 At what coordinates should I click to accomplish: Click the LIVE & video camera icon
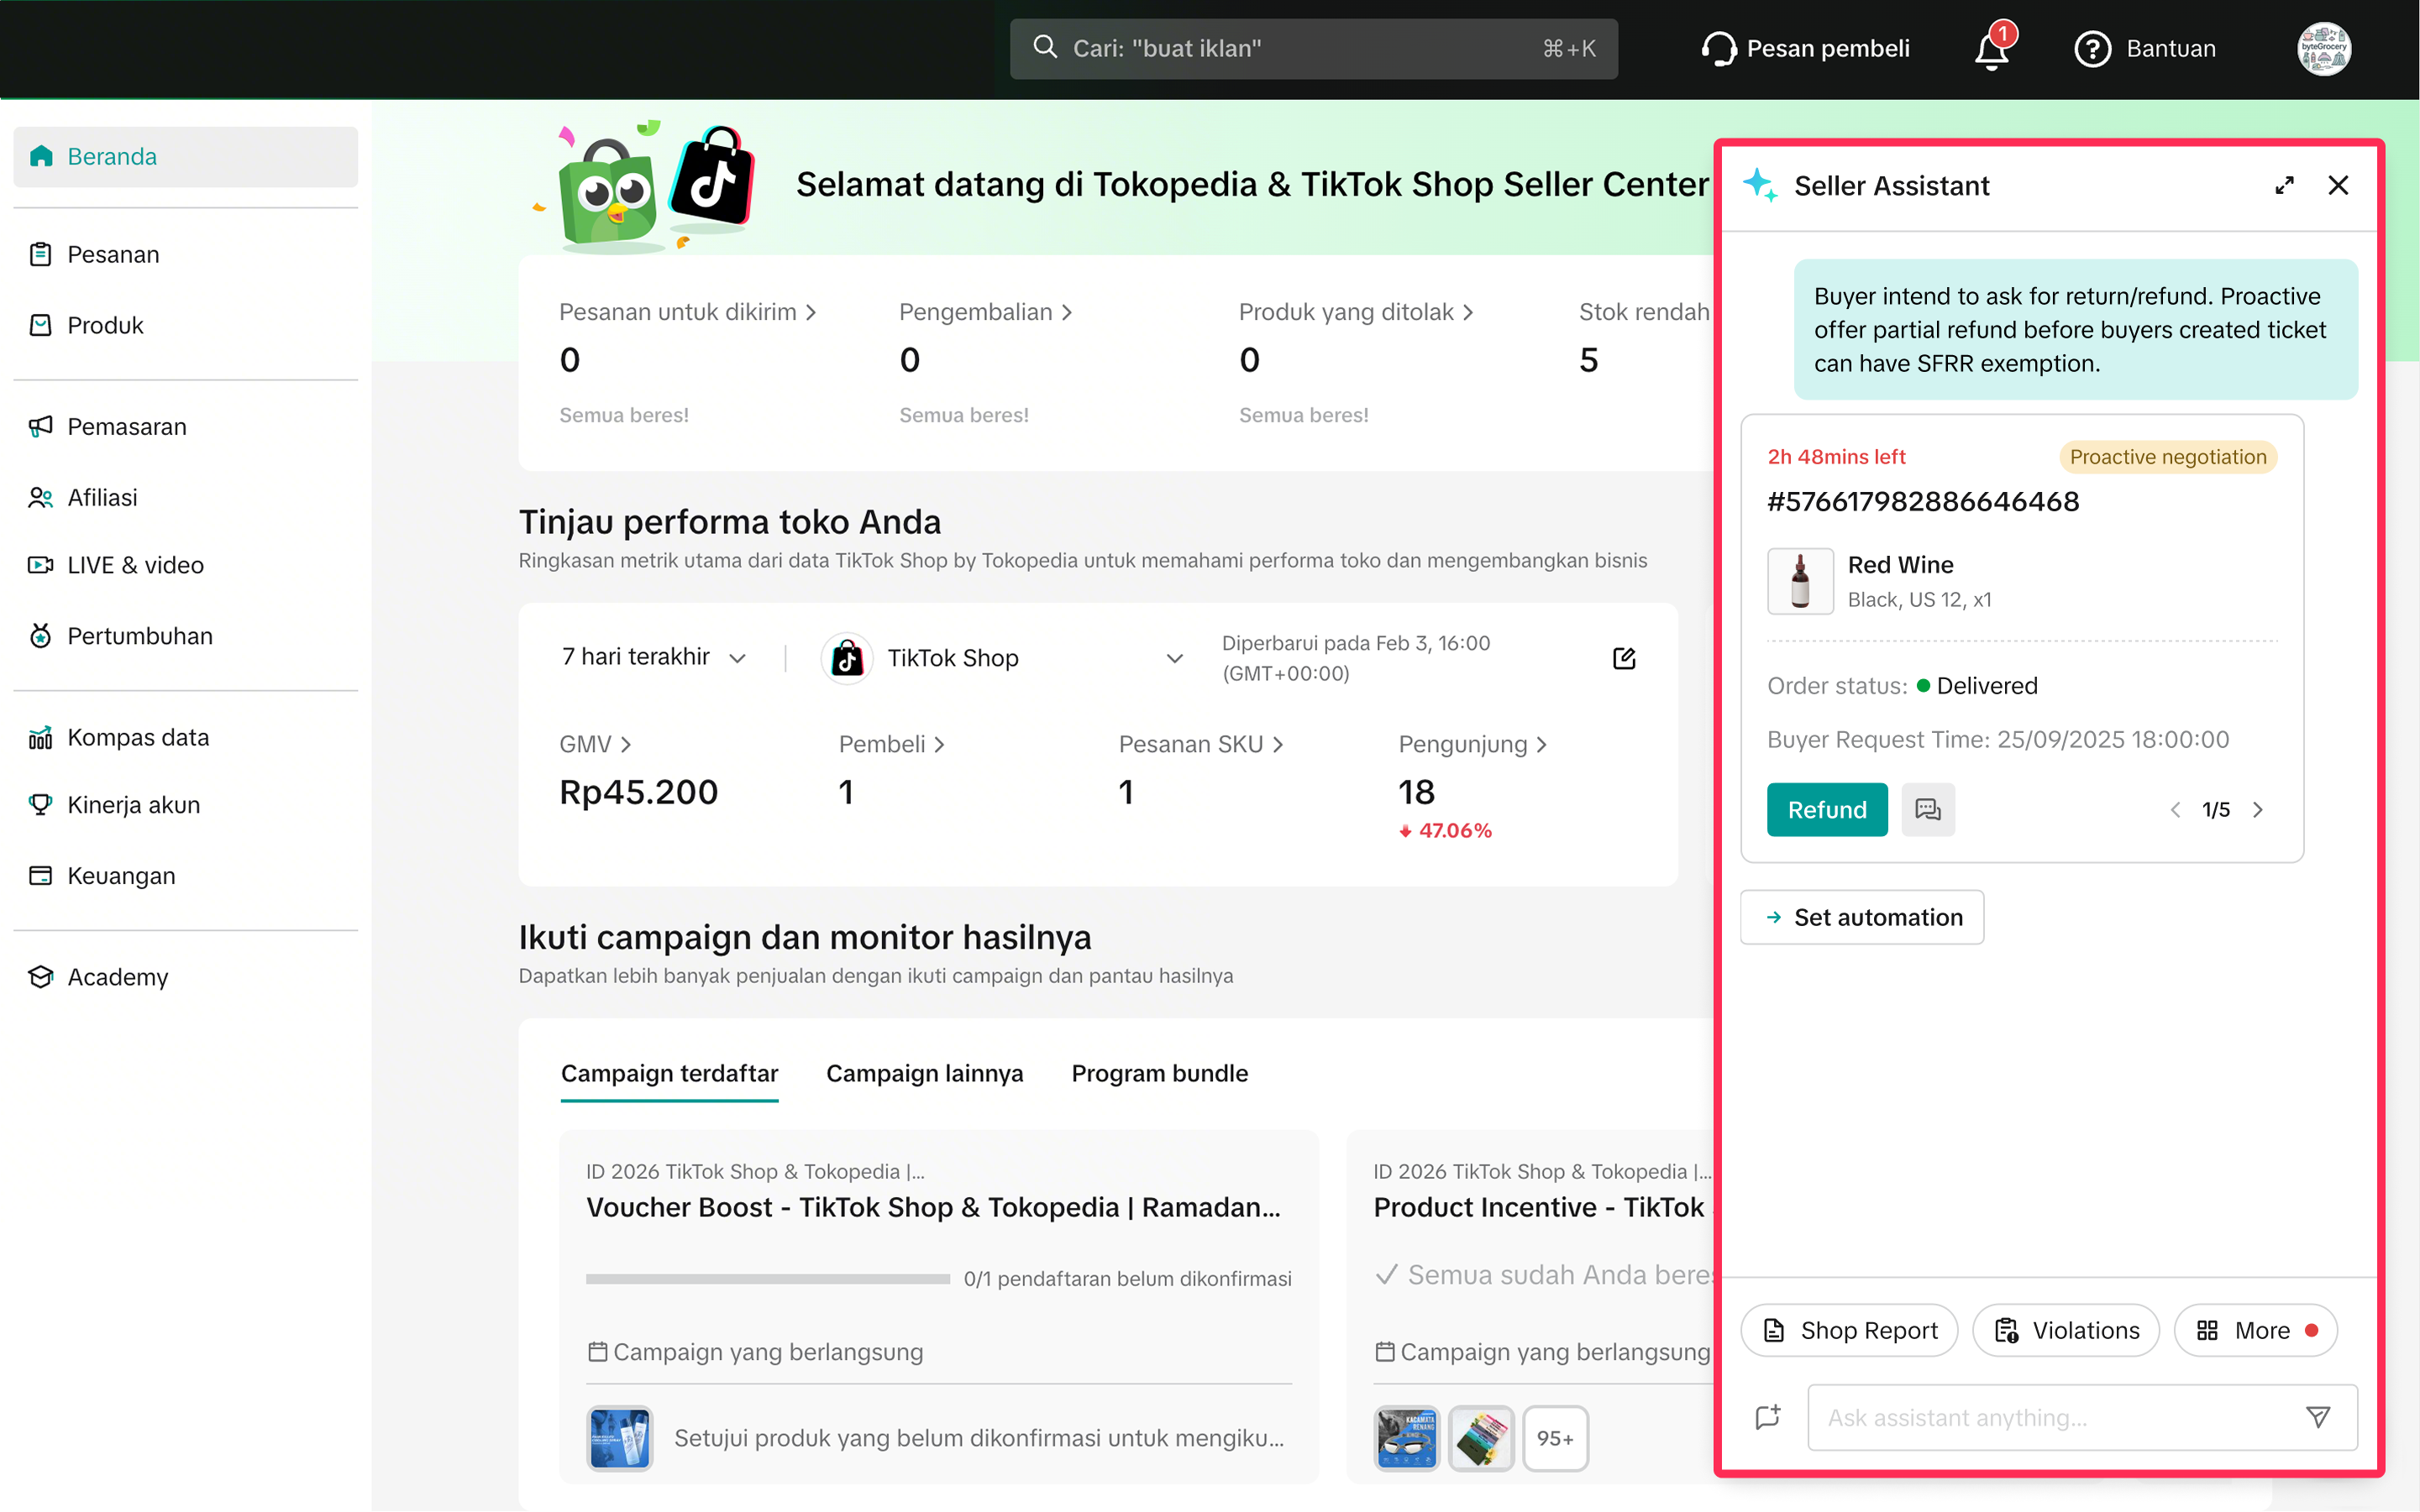click(x=40, y=565)
